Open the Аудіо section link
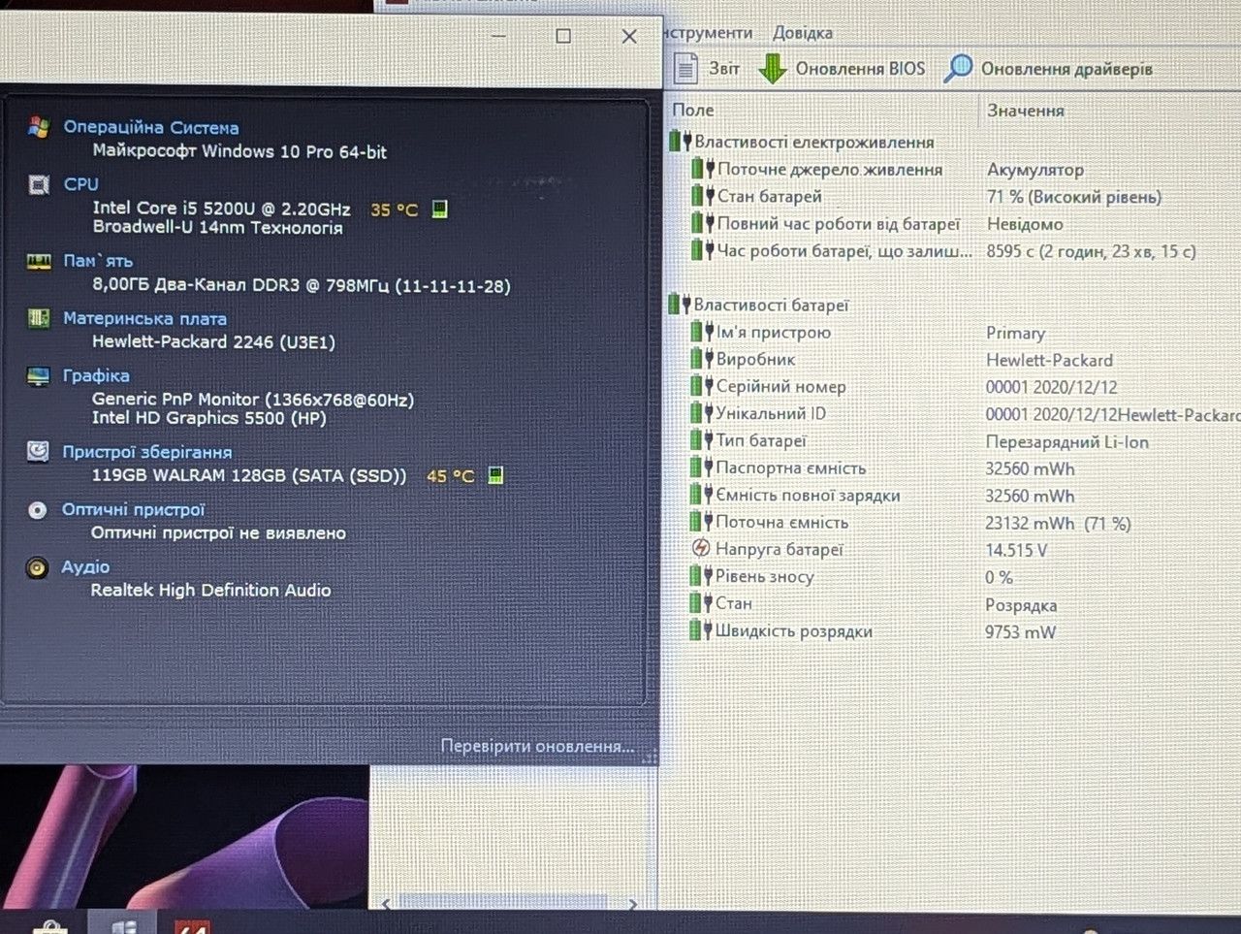Viewport: 1241px width, 934px height. coord(85,566)
